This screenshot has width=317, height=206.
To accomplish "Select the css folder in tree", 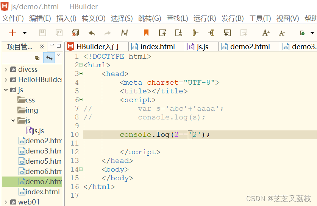I will (x=26, y=100).
